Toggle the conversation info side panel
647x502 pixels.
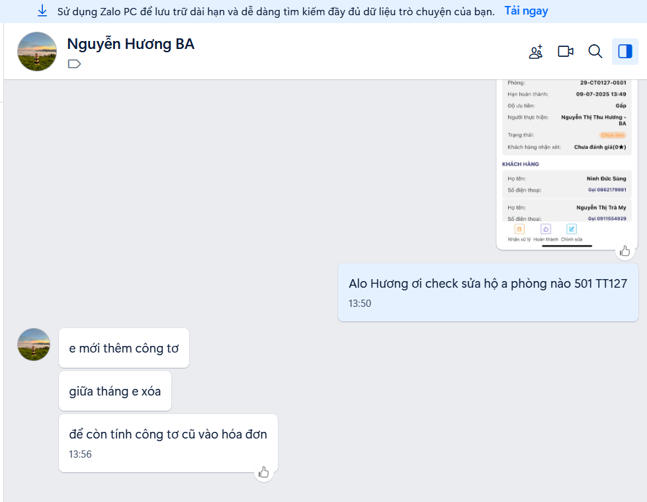(x=625, y=52)
